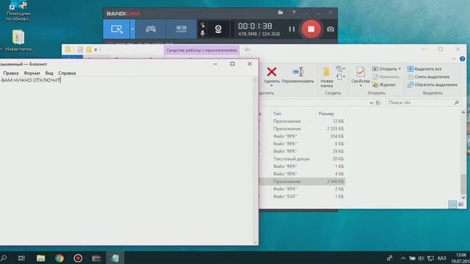
Task: Click inside the Notepad text area
Action: pos(126,161)
